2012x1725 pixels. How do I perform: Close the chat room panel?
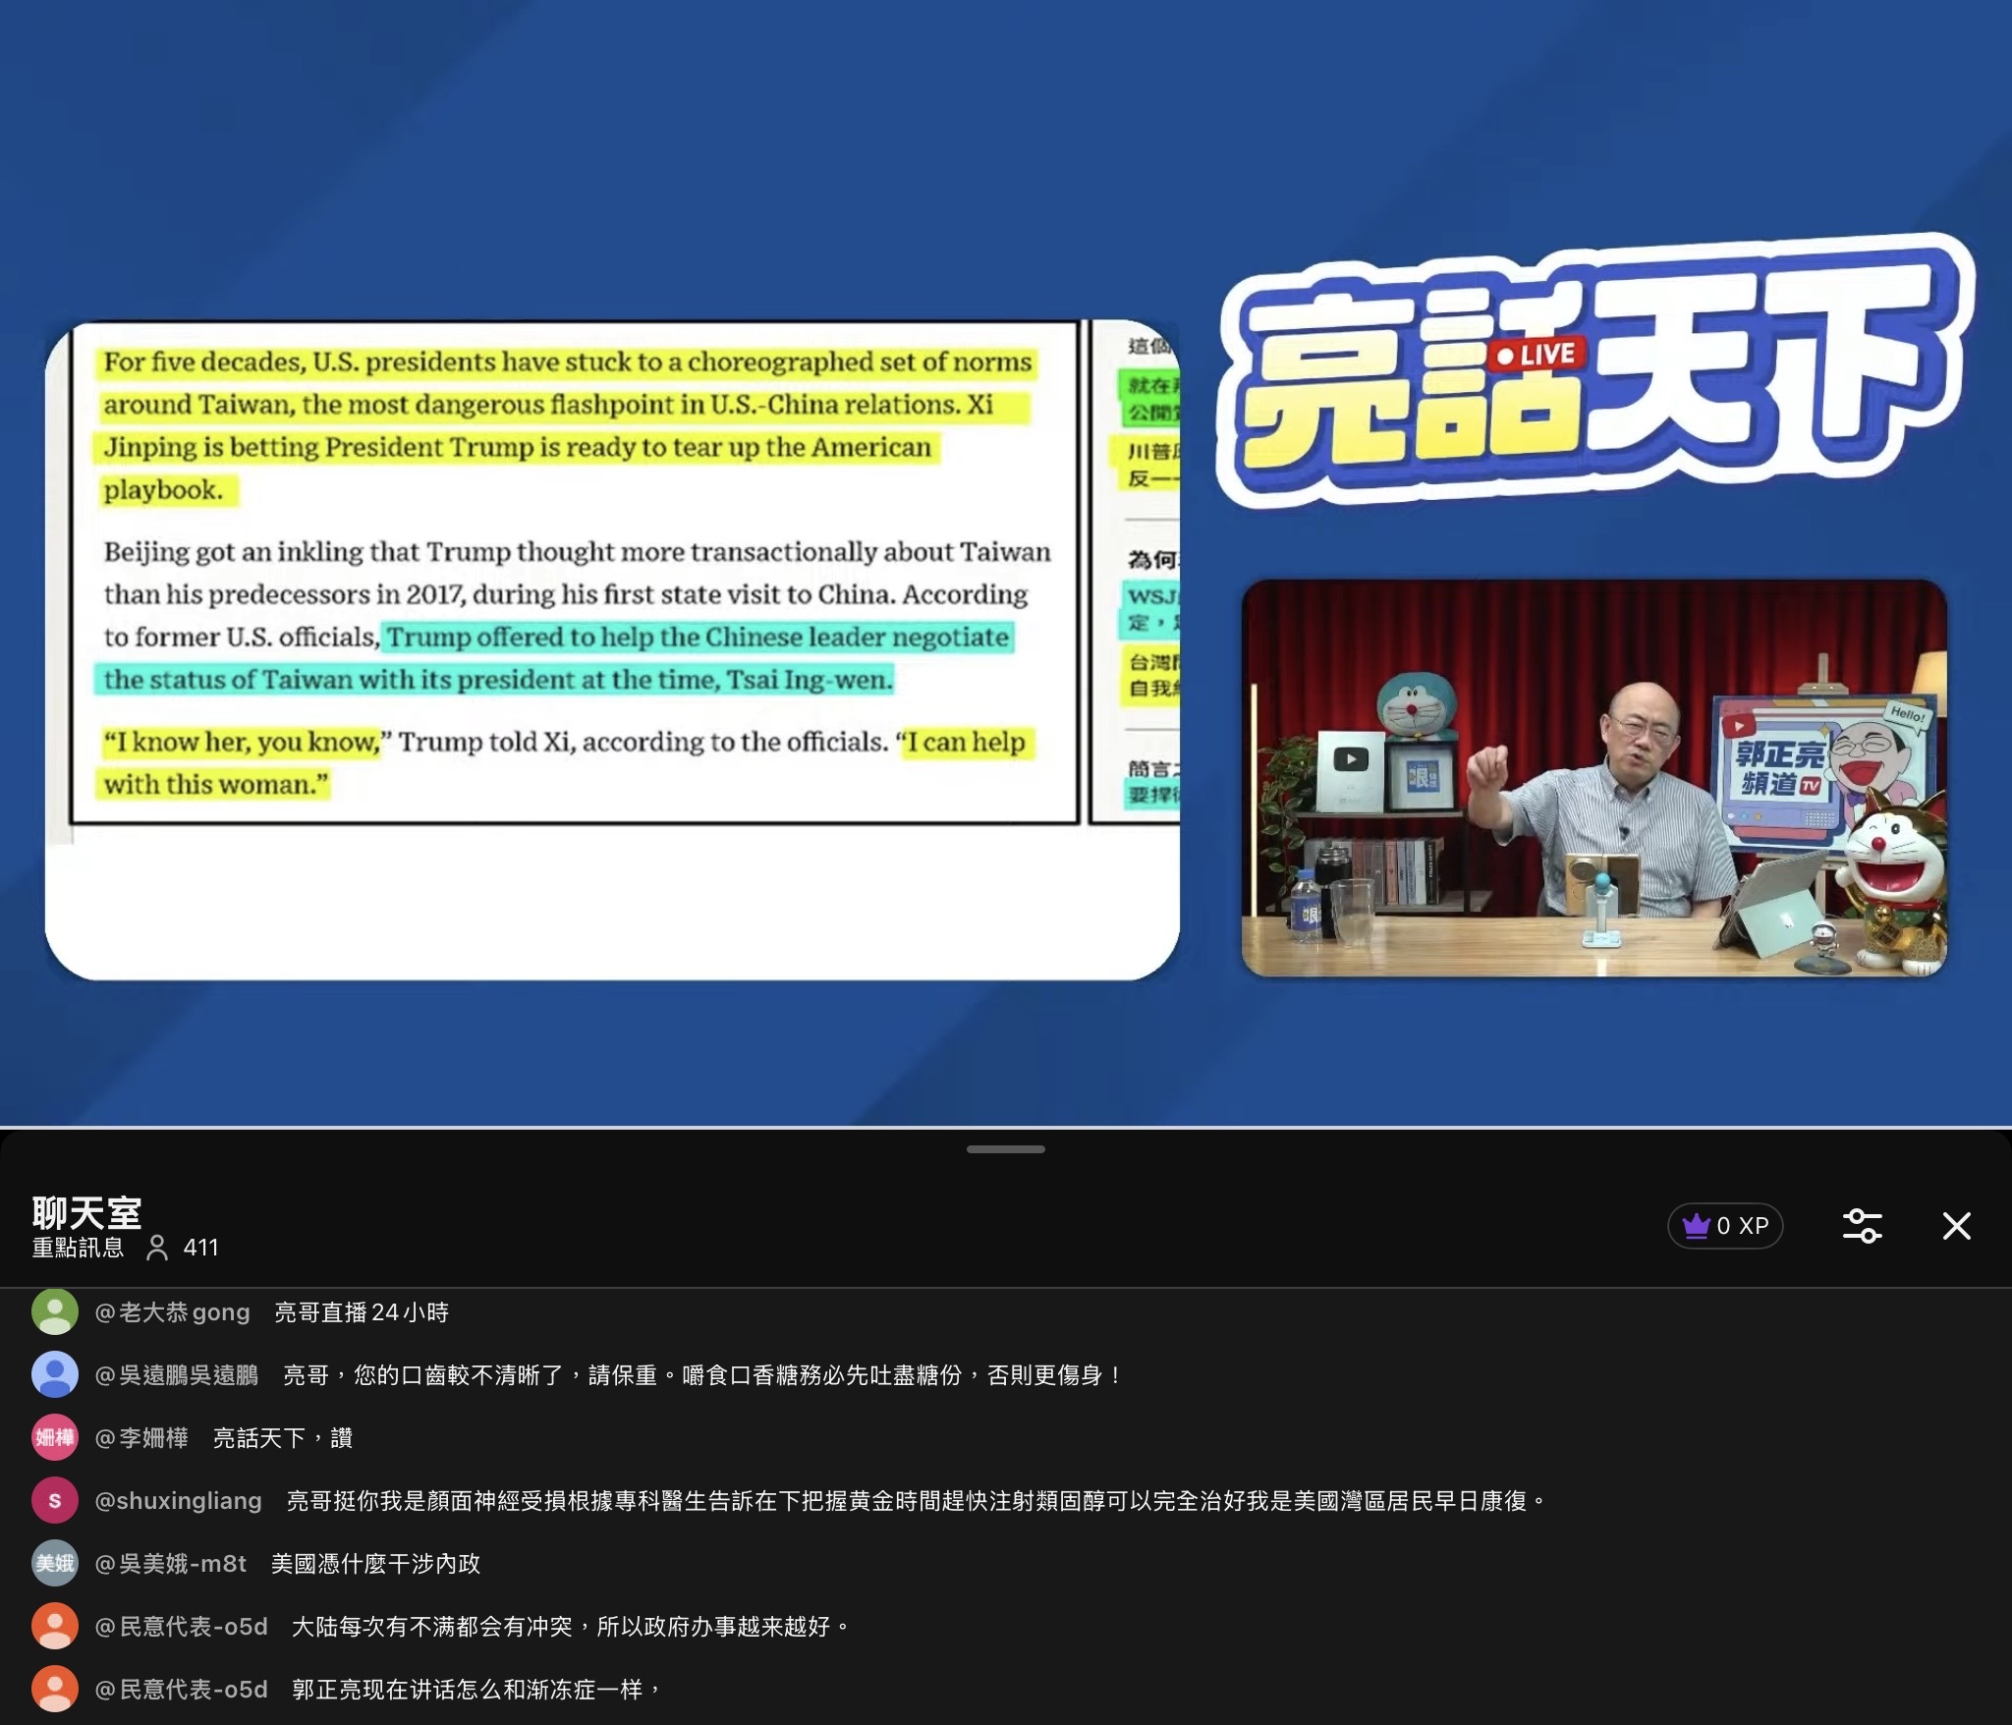(x=1956, y=1226)
